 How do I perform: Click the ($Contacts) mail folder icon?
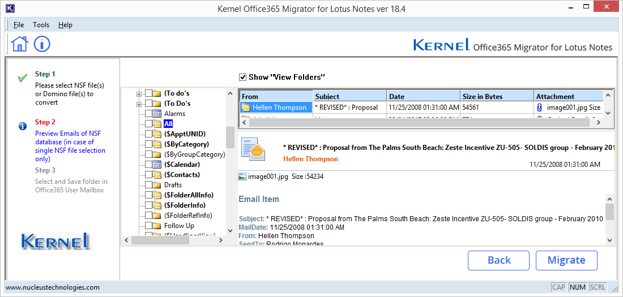point(157,175)
